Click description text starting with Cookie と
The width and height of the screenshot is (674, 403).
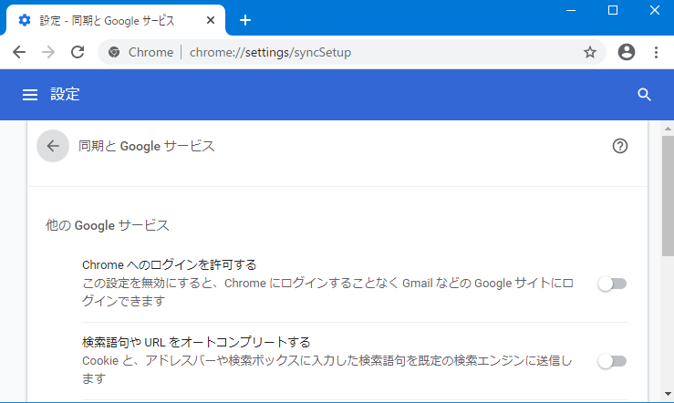(327, 369)
